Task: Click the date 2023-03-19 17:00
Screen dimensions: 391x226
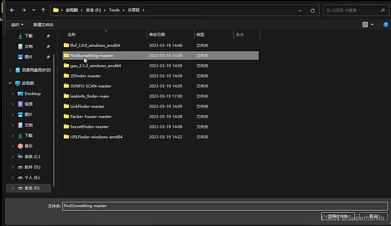Action: pos(166,96)
